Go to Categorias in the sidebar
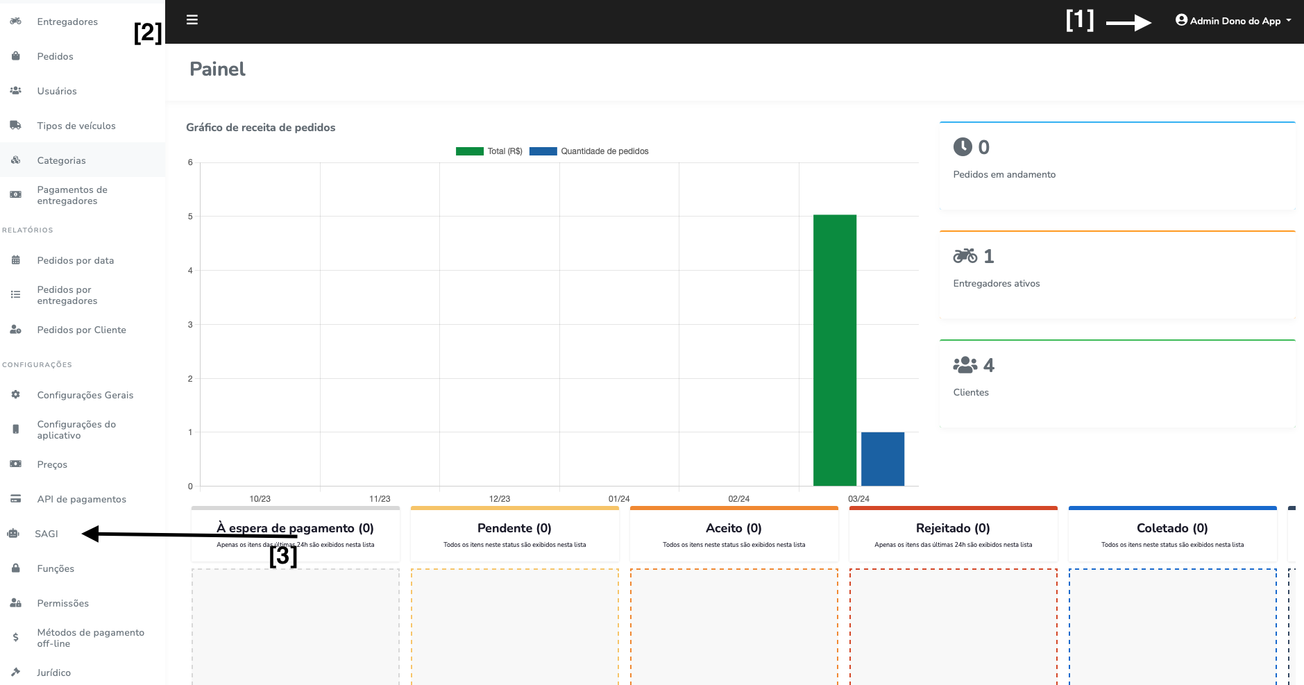 (61, 160)
